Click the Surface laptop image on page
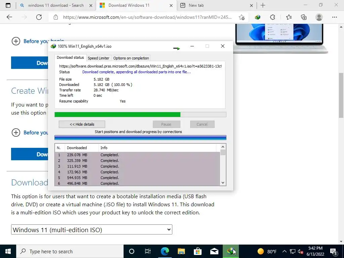Viewport: 344px width, 258px height. 280,38
